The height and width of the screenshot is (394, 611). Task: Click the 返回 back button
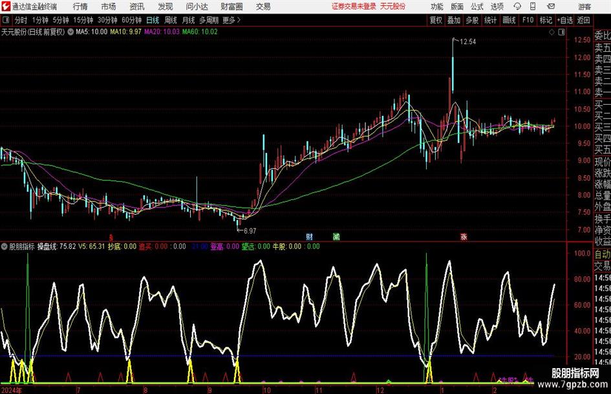coord(583,20)
